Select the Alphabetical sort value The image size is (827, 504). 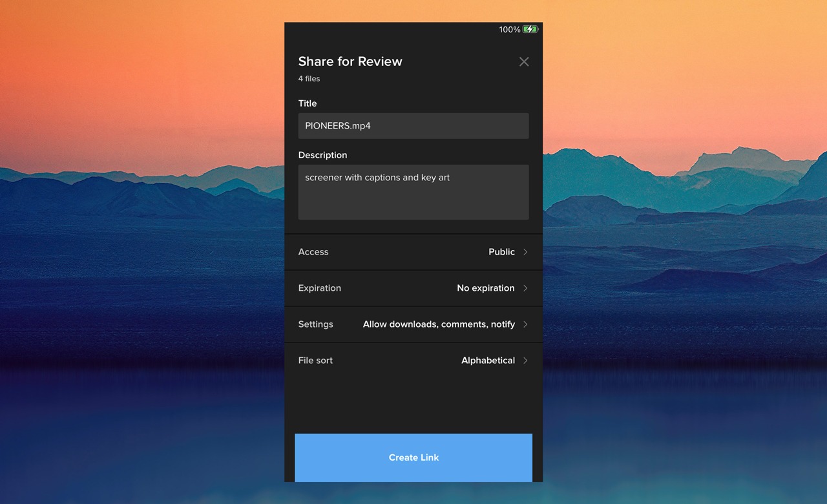[x=488, y=361]
